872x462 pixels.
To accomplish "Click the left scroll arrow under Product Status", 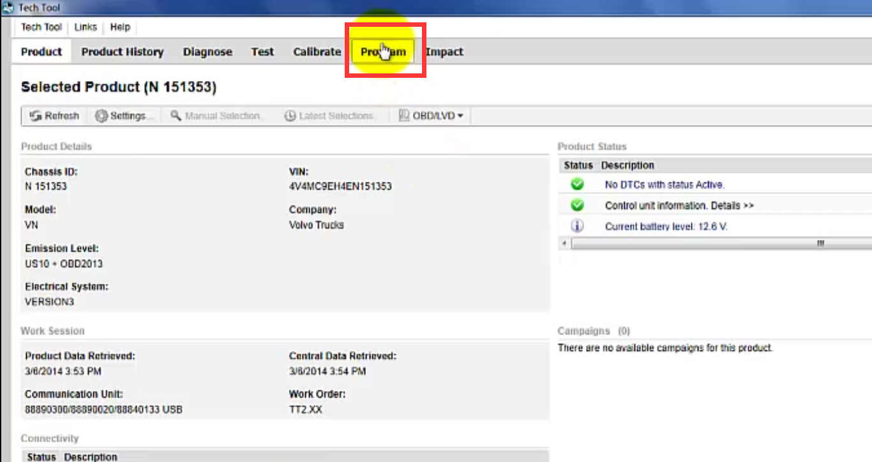I will point(564,243).
